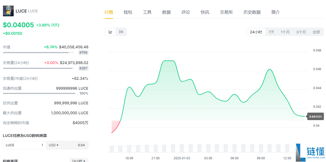Click the 0.041151 current price chart label
Viewport: 326px width, 162px height.
point(316,117)
